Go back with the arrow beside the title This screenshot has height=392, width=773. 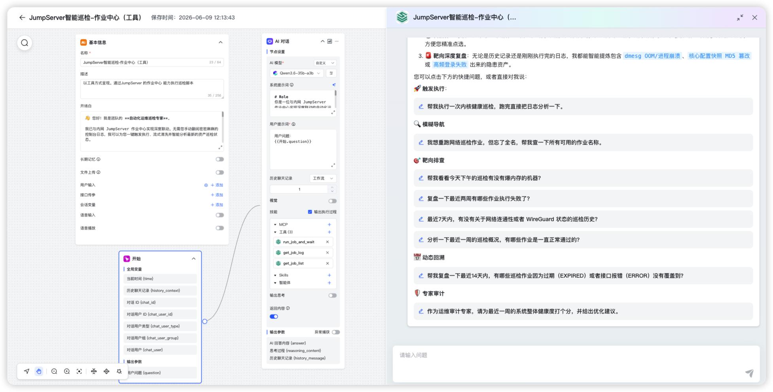tap(22, 17)
